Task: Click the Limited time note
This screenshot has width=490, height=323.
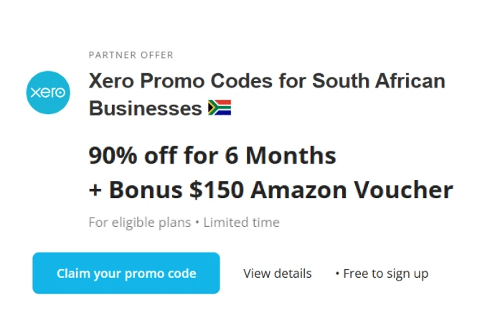Action: pyautogui.click(x=241, y=223)
